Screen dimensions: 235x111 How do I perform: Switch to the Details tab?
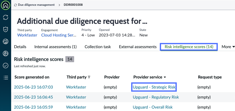20,47
